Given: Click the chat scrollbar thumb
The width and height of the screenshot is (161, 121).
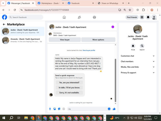Looking at the screenshot, I should click(116, 80).
